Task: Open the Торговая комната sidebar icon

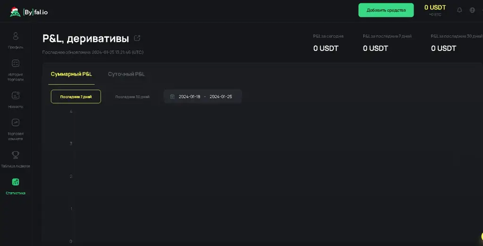Action: [16, 123]
